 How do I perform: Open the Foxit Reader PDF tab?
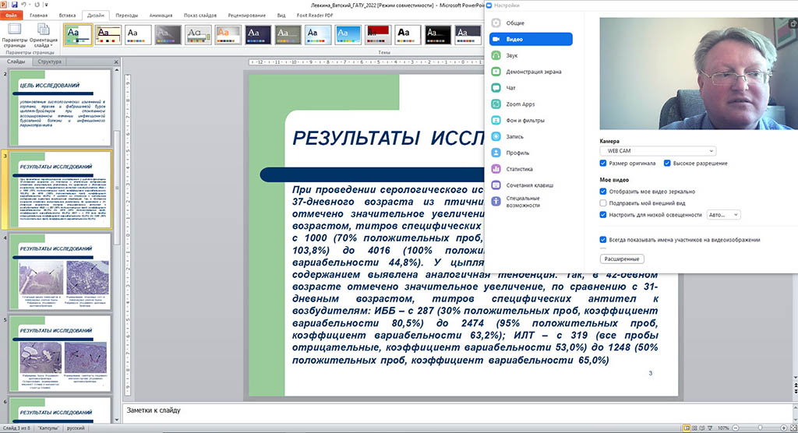[x=315, y=16]
